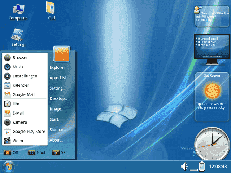
Task: Click the Musik speaker icon
Action: click(7, 67)
